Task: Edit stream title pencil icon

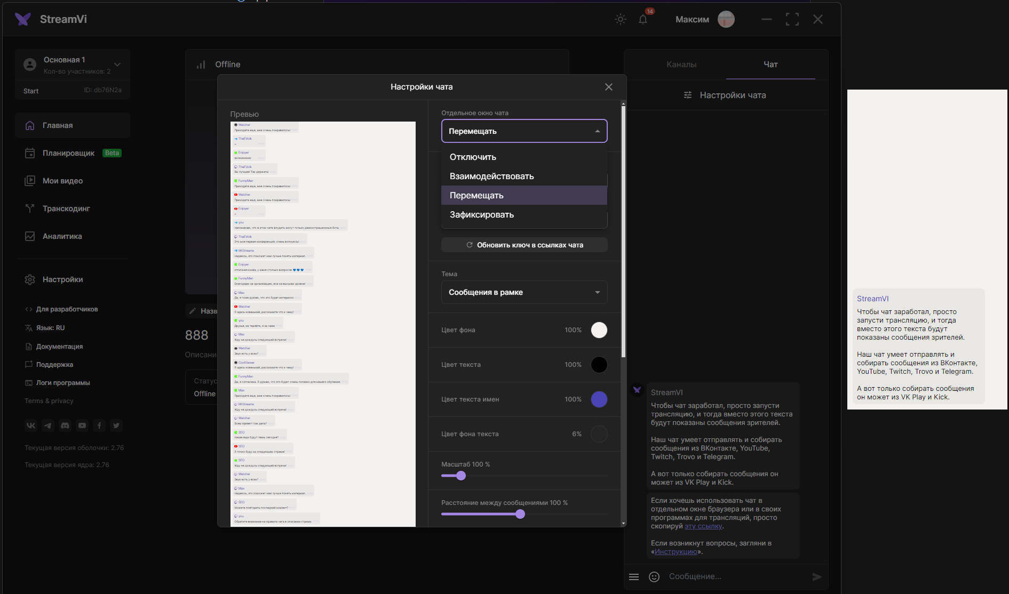Action: tap(193, 311)
